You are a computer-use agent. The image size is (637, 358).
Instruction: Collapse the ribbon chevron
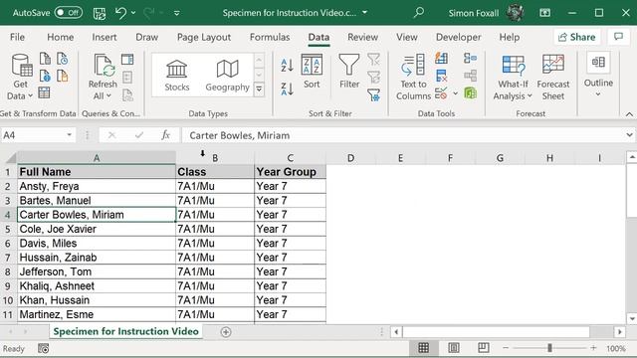629,114
